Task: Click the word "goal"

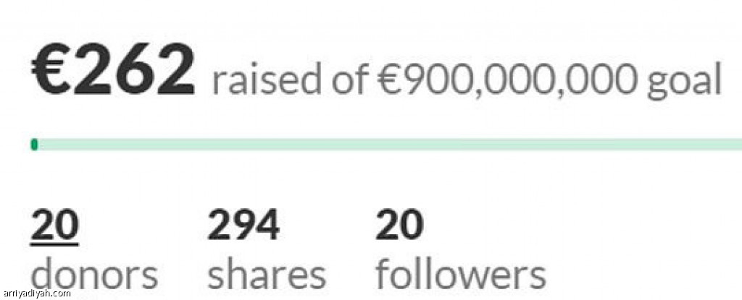Action: pos(684,81)
